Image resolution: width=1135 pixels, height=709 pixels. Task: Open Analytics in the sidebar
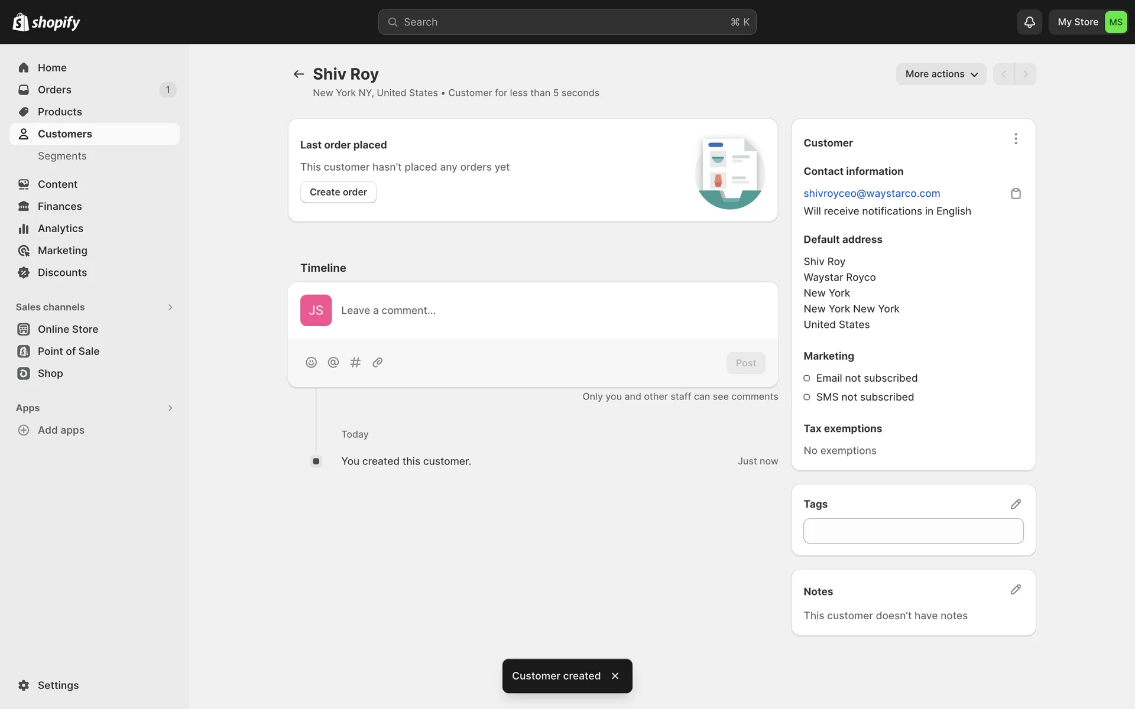pyautogui.click(x=60, y=229)
